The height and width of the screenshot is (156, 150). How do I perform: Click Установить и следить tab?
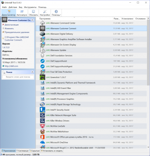click(52, 151)
